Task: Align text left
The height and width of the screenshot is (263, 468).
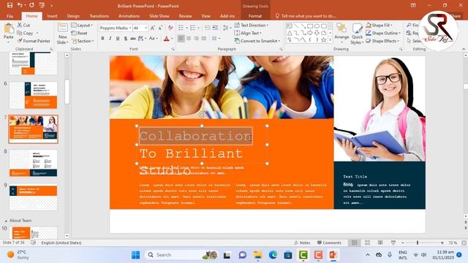Action: (x=181, y=39)
